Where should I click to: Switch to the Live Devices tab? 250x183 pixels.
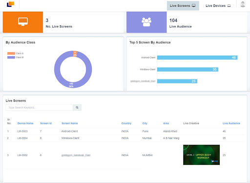coord(218,6)
